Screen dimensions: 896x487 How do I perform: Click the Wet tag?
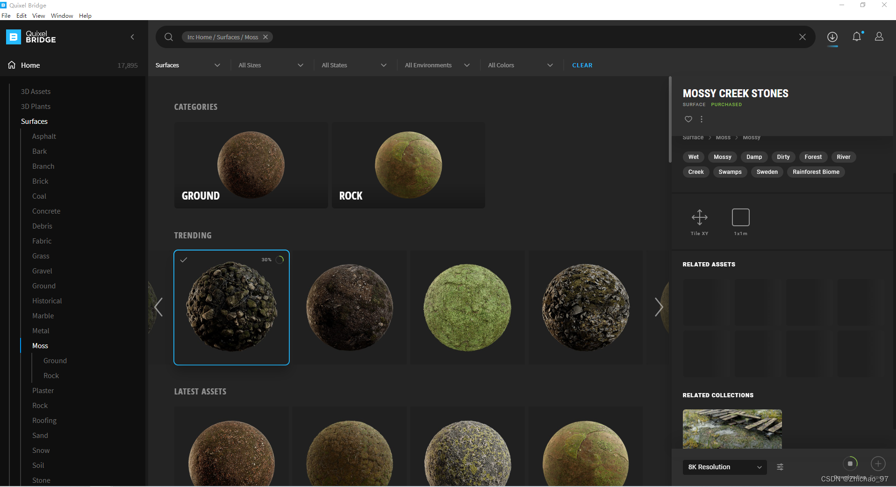pyautogui.click(x=694, y=157)
